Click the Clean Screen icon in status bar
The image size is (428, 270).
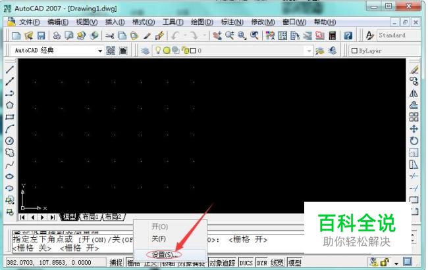(x=408, y=262)
